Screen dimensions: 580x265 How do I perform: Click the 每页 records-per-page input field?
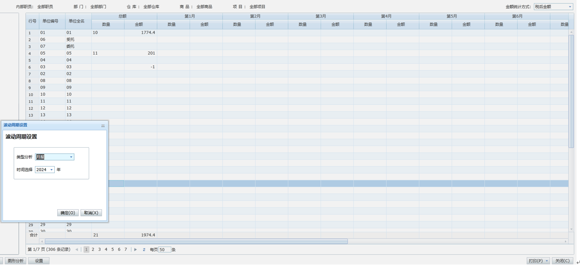[164, 250]
